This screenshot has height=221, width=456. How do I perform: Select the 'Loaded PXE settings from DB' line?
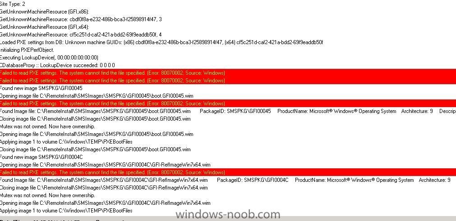tap(228, 42)
